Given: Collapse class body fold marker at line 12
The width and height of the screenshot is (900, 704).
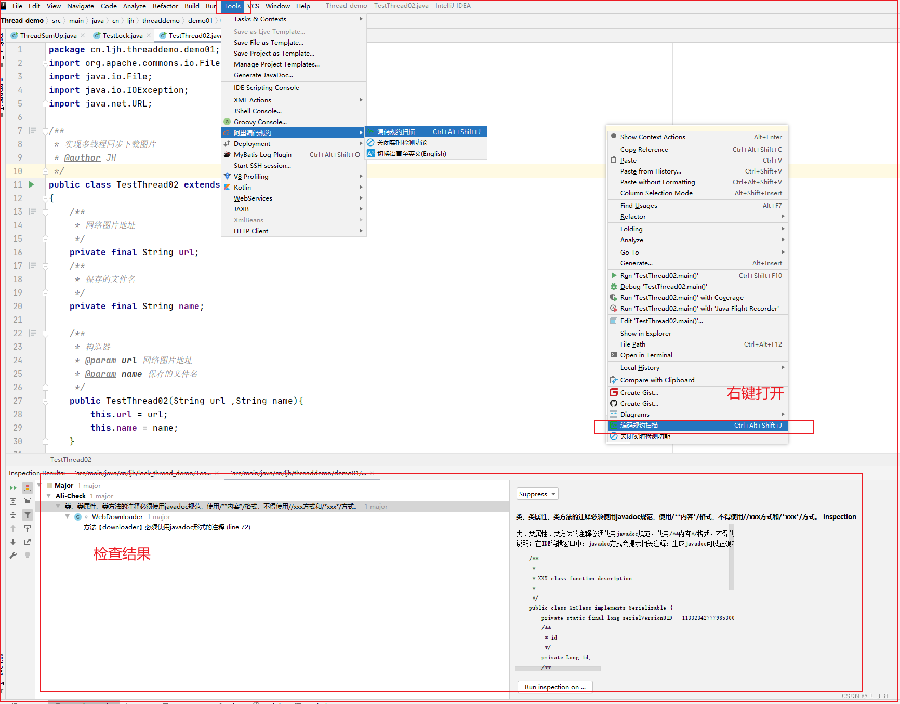Looking at the screenshot, I should (x=45, y=198).
